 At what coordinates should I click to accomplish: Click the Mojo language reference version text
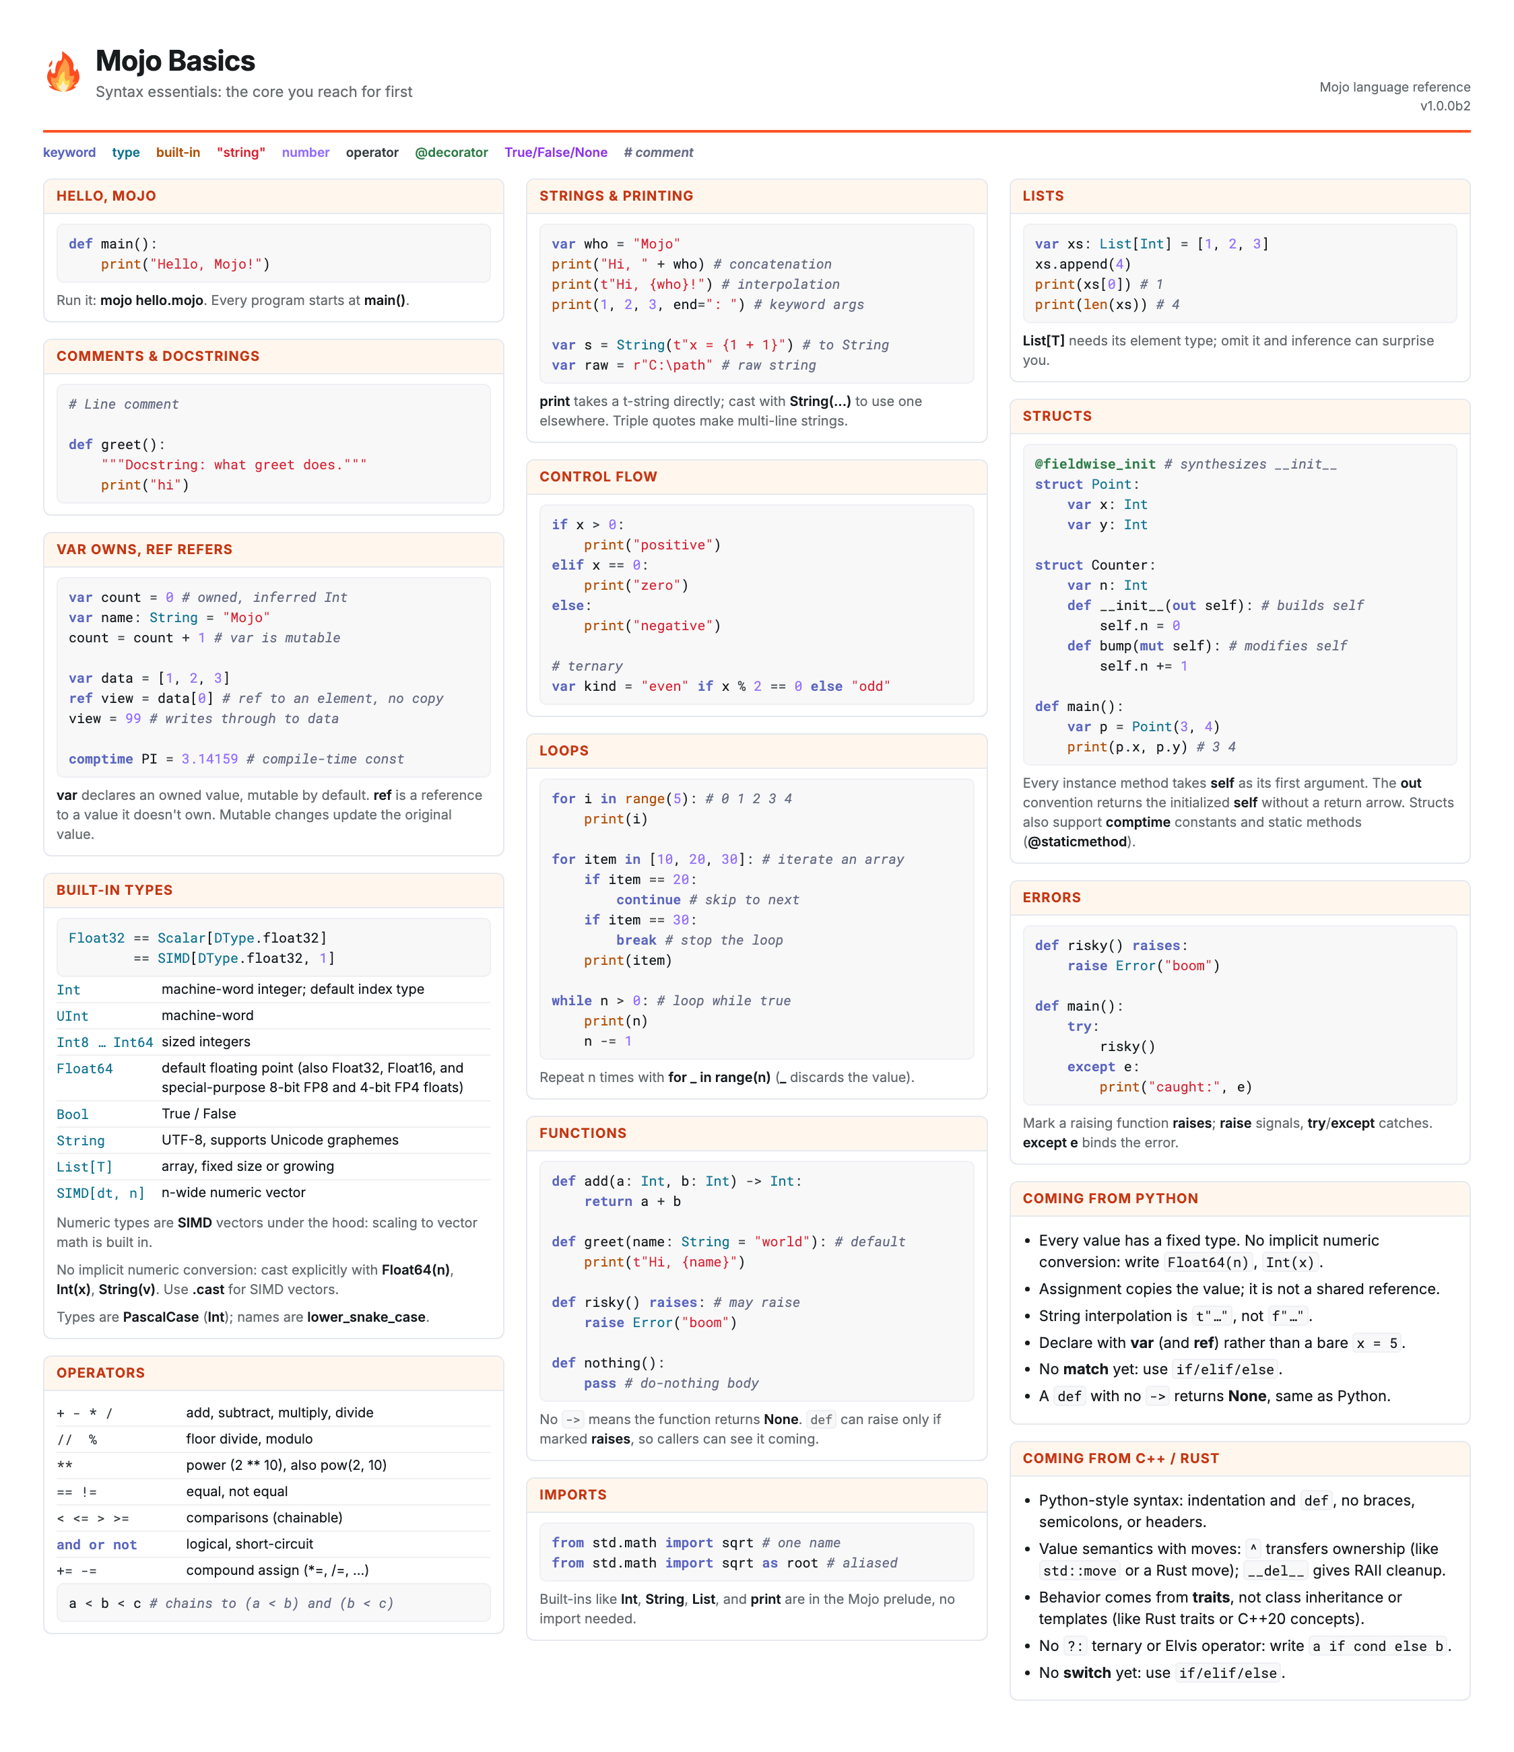click(x=1394, y=96)
